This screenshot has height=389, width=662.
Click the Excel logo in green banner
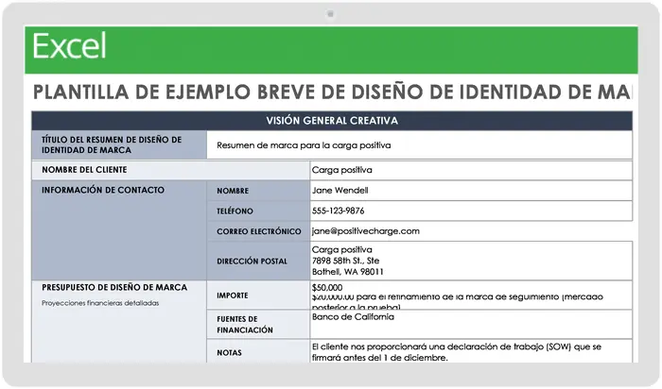coord(69,46)
